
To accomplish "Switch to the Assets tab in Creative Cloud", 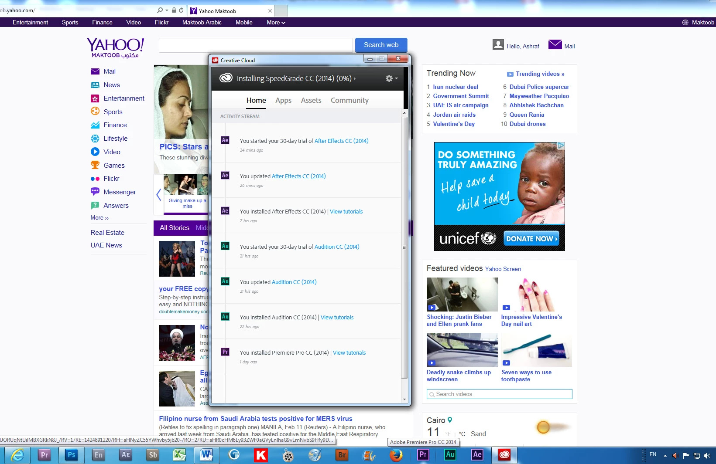I will point(311,100).
